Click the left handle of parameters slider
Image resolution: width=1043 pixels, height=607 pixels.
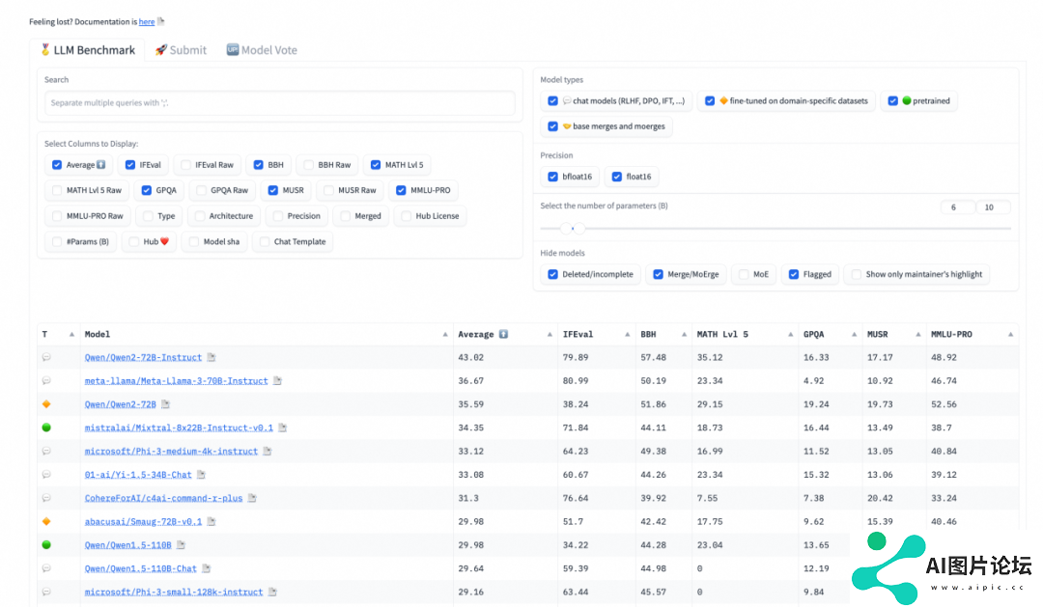coord(566,229)
